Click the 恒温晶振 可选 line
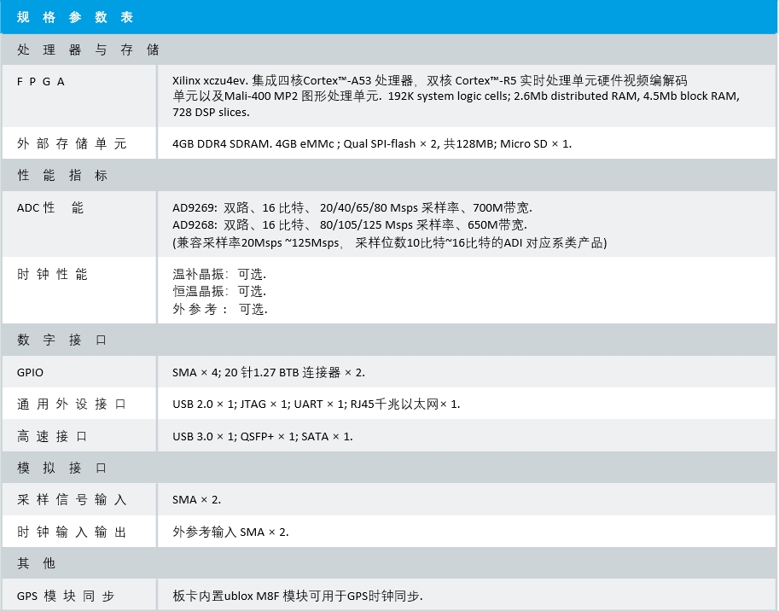The image size is (779, 611). [219, 291]
